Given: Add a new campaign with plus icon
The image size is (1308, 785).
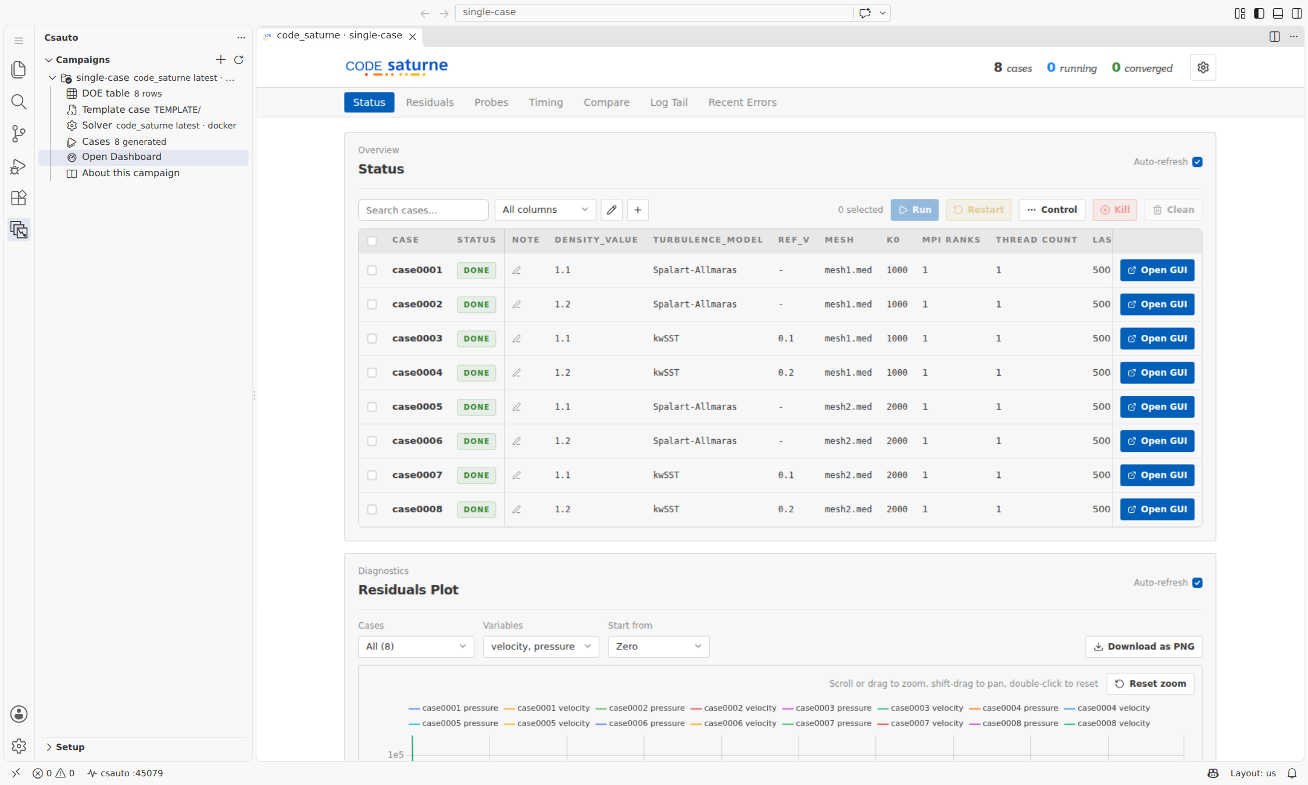Looking at the screenshot, I should click(x=221, y=60).
